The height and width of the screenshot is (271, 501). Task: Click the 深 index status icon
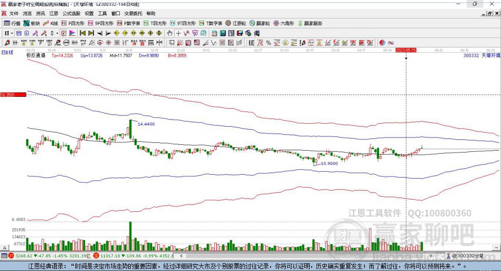coord(96,256)
